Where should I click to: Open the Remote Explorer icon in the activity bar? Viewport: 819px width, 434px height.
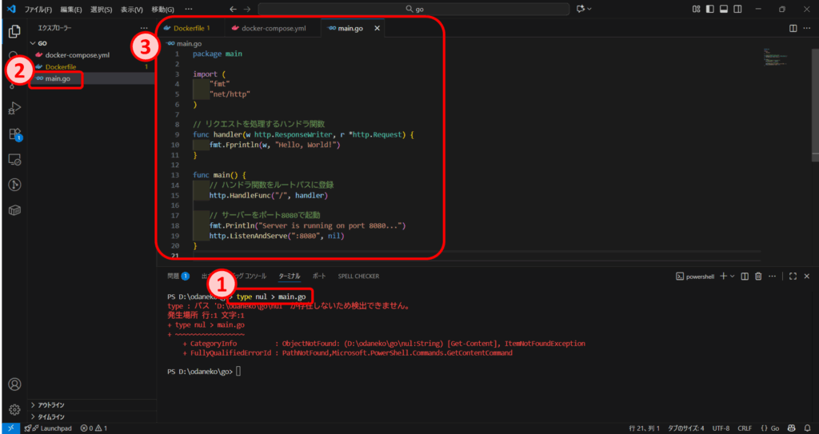14,160
